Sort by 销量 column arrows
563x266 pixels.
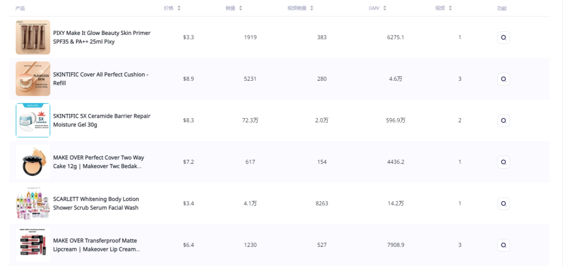tap(240, 8)
